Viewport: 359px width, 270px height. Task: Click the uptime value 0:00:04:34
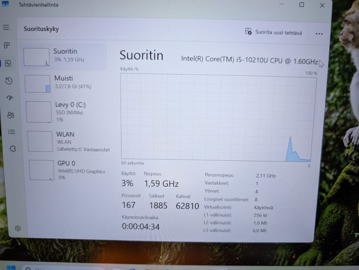tap(141, 227)
